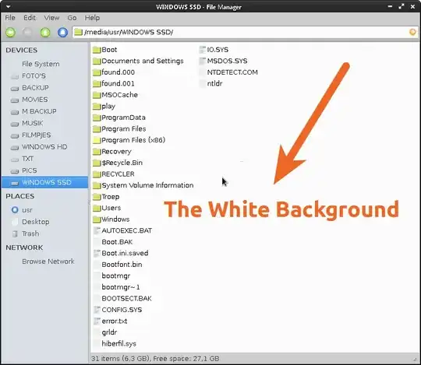421x365 pixels.
Task: Open the File menu
Action: [x=10, y=18]
